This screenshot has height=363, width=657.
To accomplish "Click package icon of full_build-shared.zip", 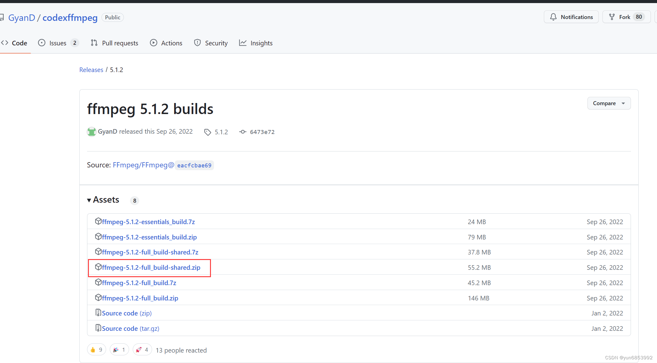I will tap(98, 267).
